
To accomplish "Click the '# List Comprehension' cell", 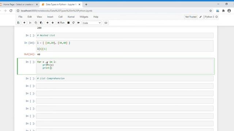I will click(125, 79).
